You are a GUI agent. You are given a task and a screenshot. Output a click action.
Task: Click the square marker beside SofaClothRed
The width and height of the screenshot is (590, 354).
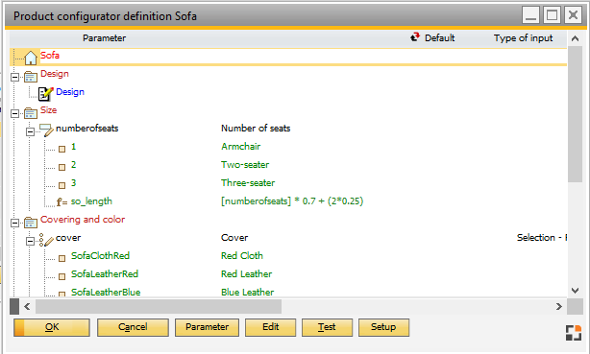tap(62, 258)
